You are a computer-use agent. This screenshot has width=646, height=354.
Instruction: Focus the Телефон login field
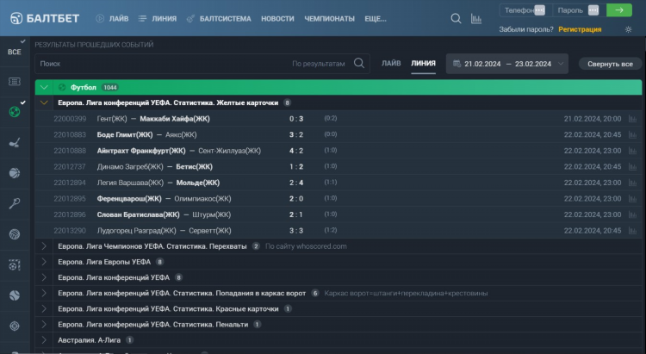click(x=525, y=10)
